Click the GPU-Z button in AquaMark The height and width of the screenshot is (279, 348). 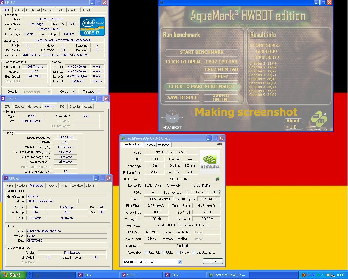[221, 76]
